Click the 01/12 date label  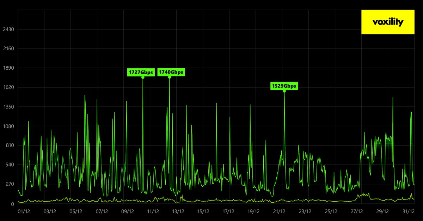24,212
